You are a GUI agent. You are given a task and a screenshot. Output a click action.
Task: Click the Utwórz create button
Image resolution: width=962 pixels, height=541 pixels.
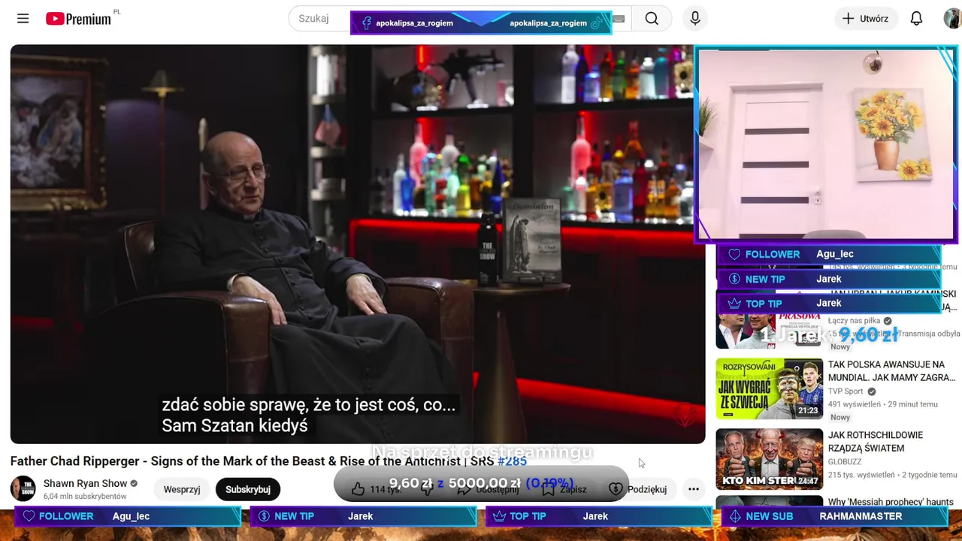(x=865, y=19)
